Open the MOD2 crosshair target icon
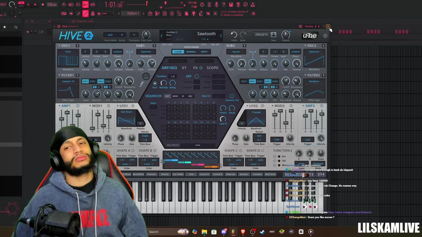This screenshot has width=422, height=237. tap(291, 106)
